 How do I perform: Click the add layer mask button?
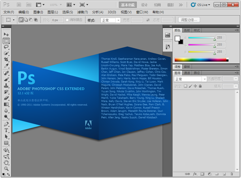[202, 174]
